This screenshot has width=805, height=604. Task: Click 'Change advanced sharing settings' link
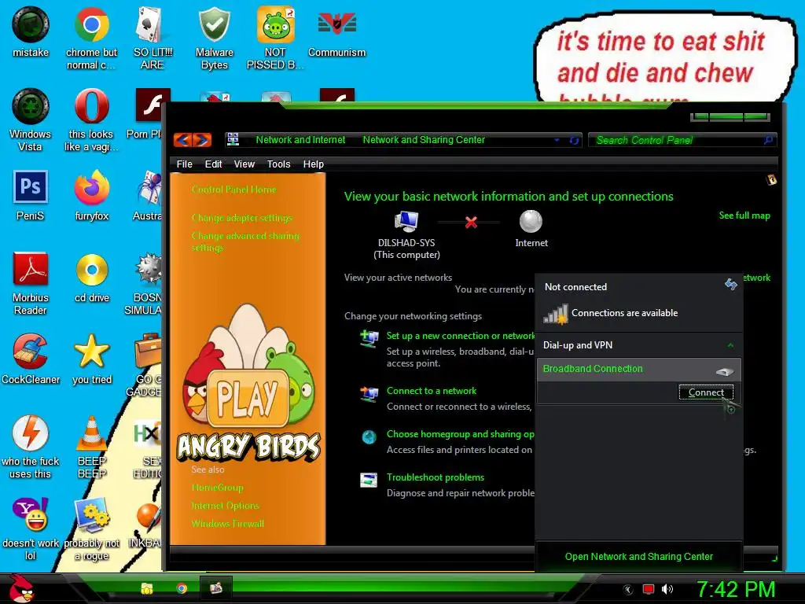245,241
